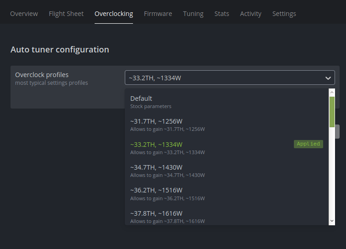
Task: Collapse the Overclock profiles dropdown chevron
Action: pyautogui.click(x=328, y=78)
